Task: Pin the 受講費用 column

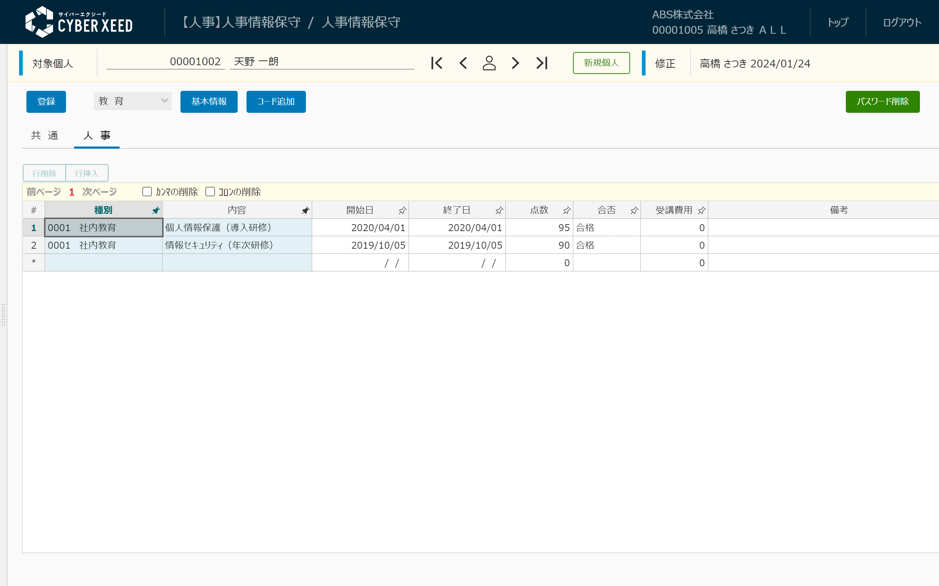Action: tap(702, 211)
